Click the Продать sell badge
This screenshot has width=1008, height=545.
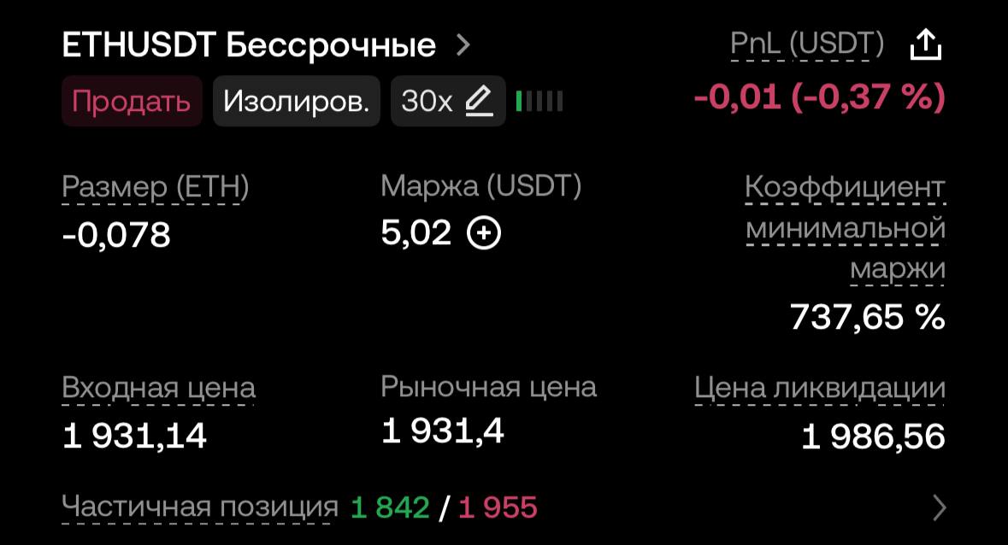pyautogui.click(x=132, y=101)
